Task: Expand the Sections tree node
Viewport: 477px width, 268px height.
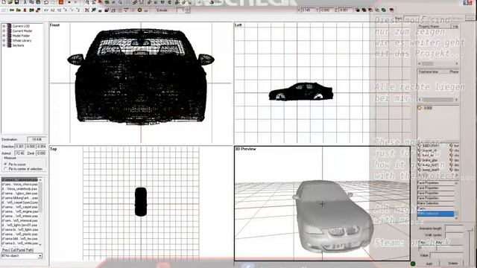Action: 4,45
